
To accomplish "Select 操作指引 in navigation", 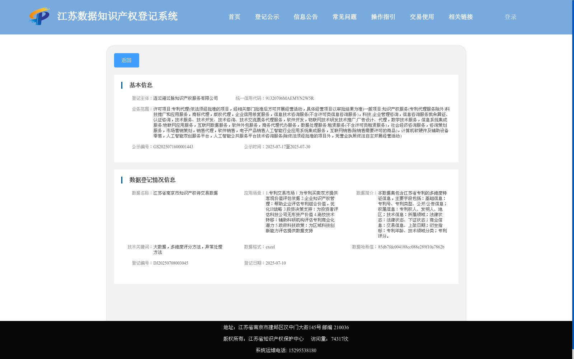I will click(x=383, y=17).
